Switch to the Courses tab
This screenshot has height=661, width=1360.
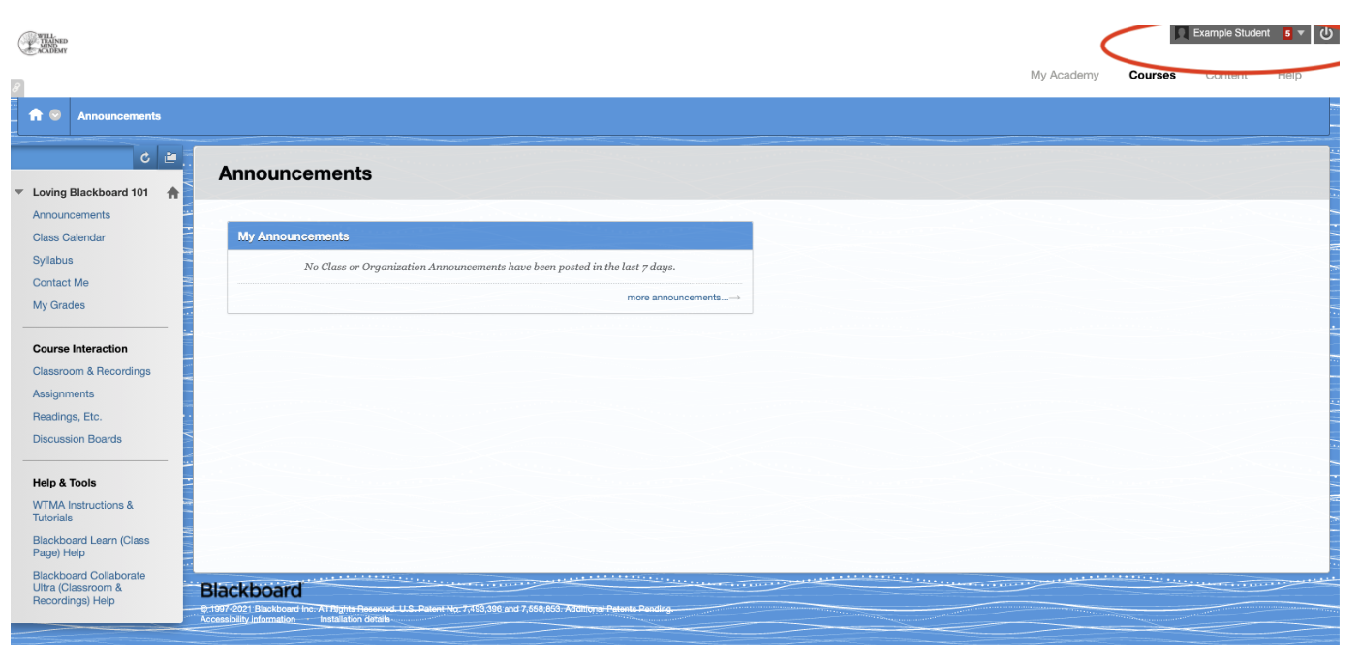coord(1152,75)
